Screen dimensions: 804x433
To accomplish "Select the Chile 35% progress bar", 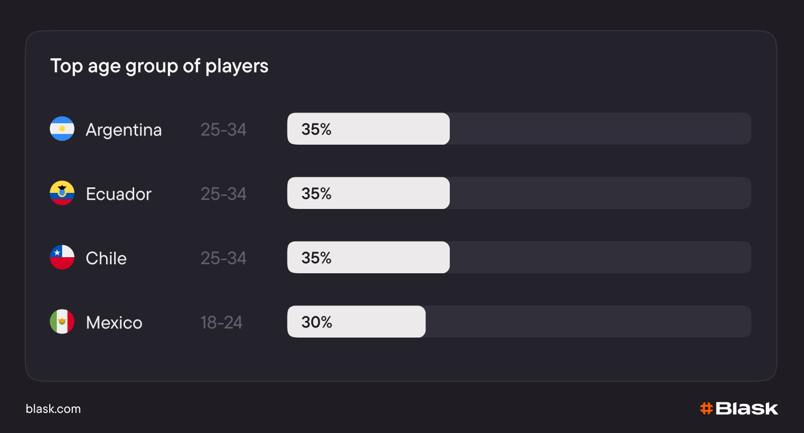I will (x=519, y=257).
